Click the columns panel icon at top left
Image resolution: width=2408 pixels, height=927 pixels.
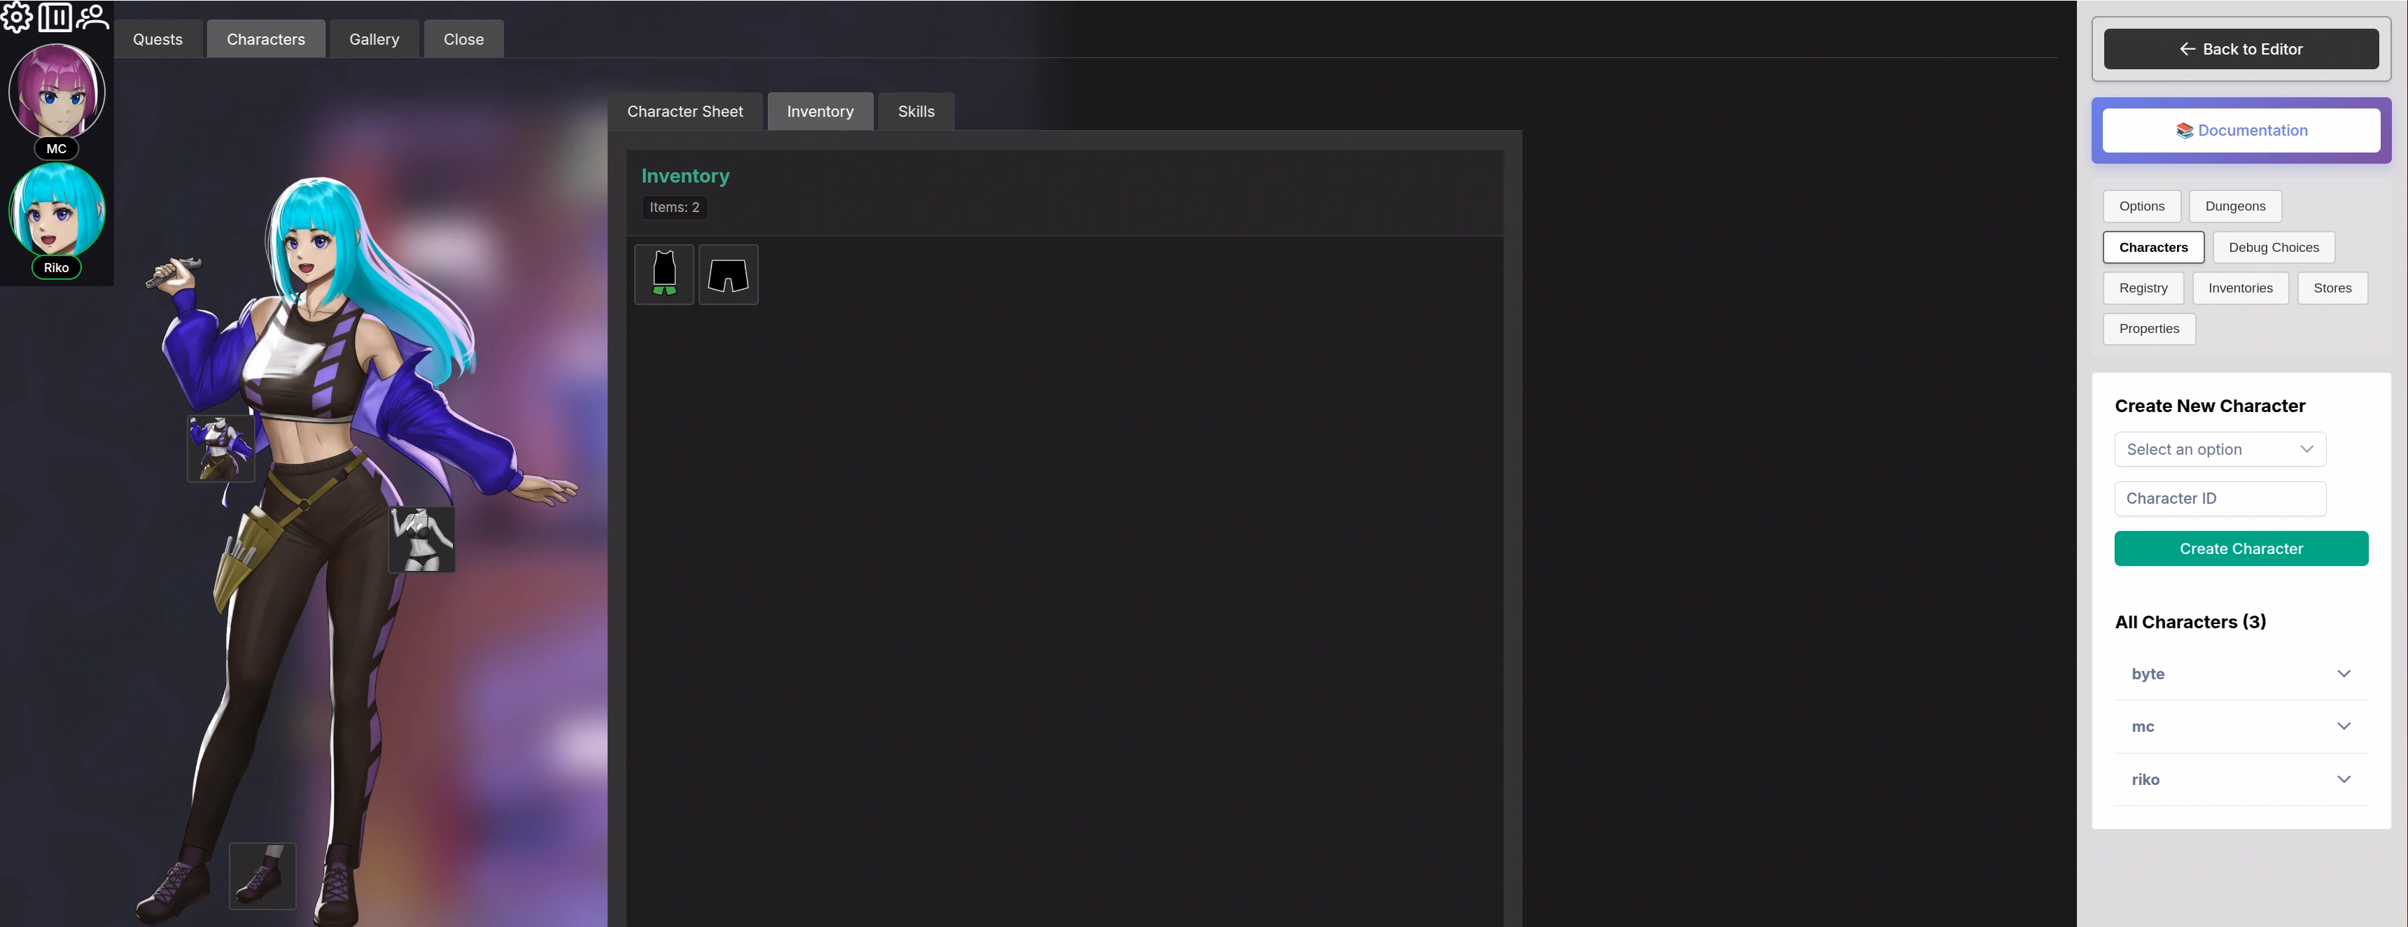[x=54, y=17]
